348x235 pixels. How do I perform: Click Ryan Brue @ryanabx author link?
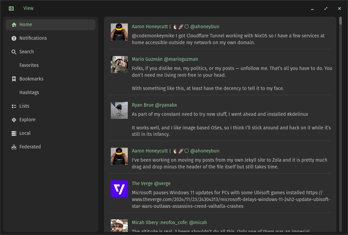[154, 105]
